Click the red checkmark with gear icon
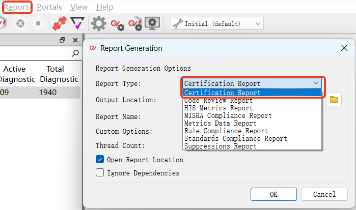This screenshot has width=356, height=210. 117,24
